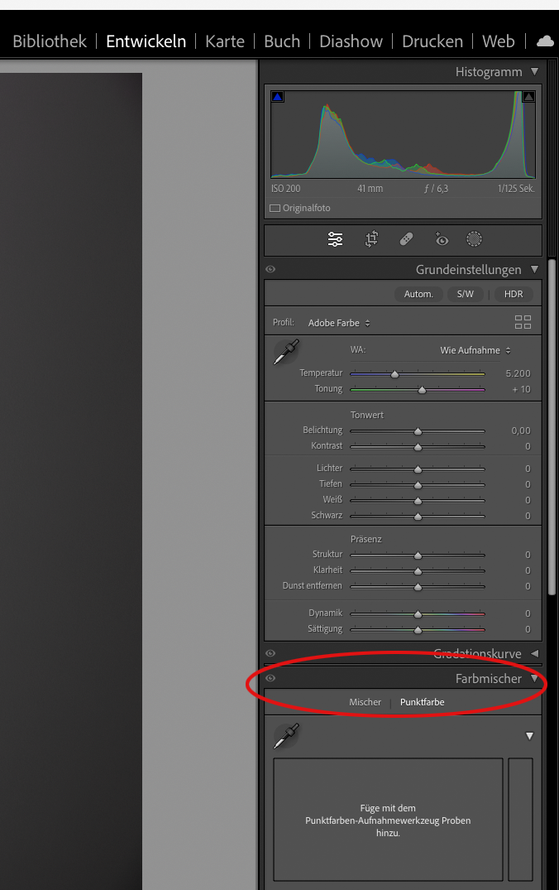Open the profile browser grid icon
The image size is (559, 890).
pos(523,322)
